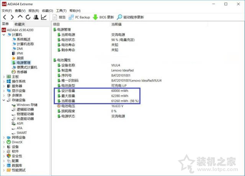This screenshot has width=245, height=176.
Task: Expand the 网络设备 tree node
Action: [x=4, y=137]
